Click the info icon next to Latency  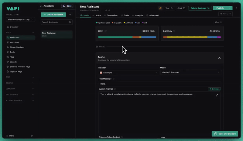174,31
